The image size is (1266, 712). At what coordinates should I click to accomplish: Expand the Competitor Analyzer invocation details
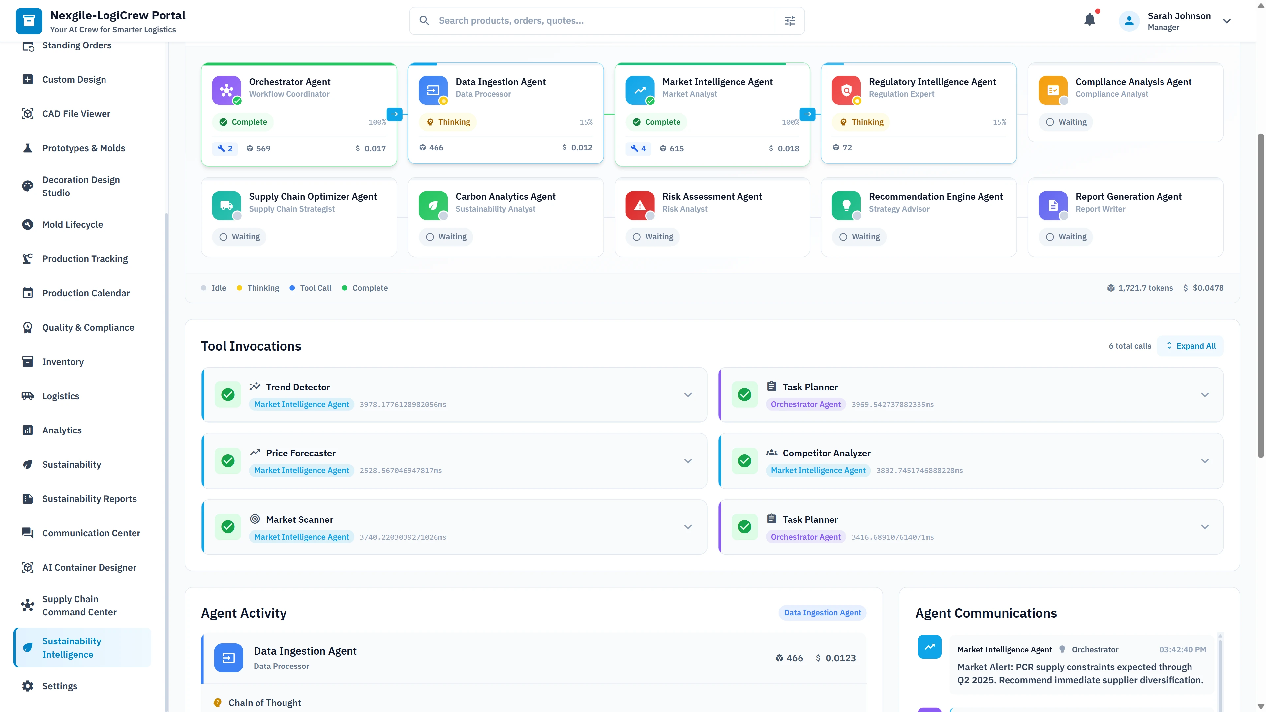1205,460
